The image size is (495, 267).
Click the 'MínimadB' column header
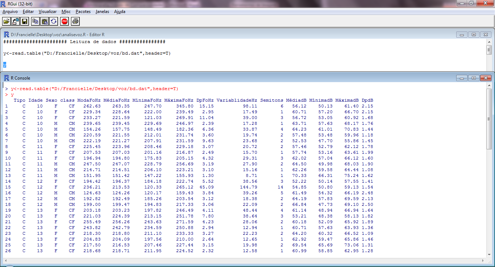pos(321,100)
